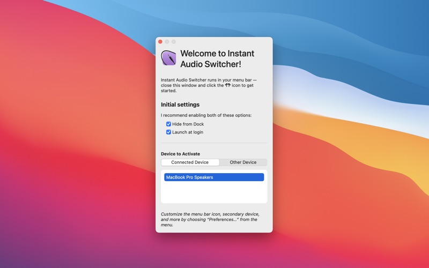Click the Initial settings heading
Image resolution: width=429 pixels, height=268 pixels.
point(180,105)
